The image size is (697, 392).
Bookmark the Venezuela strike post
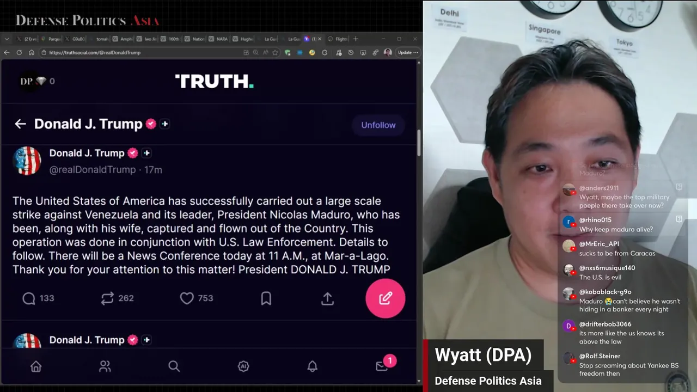pos(266,298)
